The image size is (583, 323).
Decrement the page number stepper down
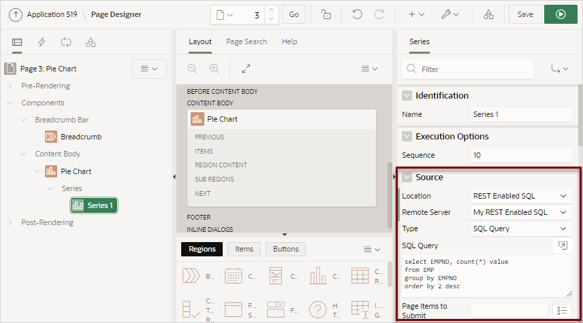[x=272, y=19]
